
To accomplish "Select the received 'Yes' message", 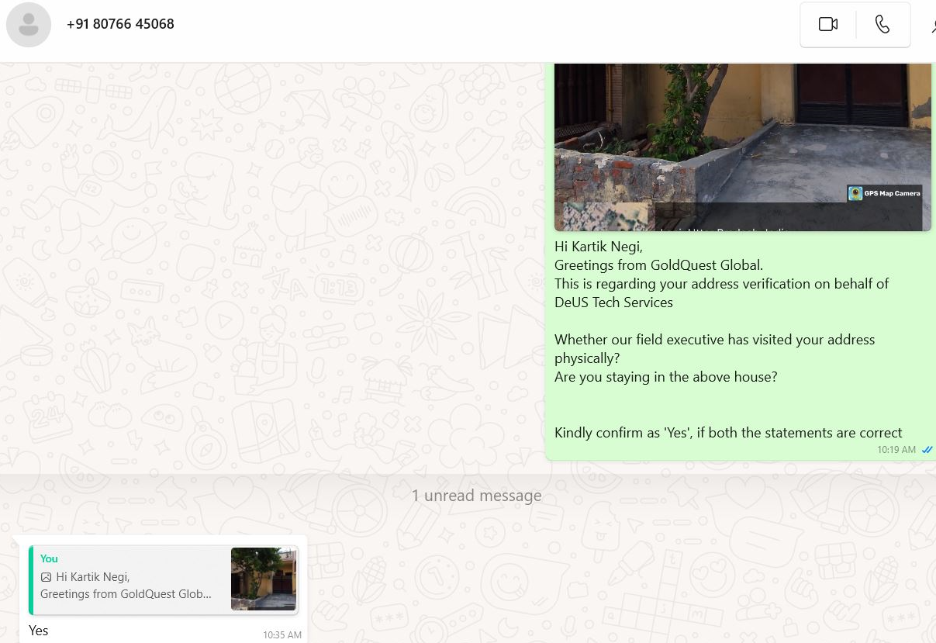I will tap(39, 631).
